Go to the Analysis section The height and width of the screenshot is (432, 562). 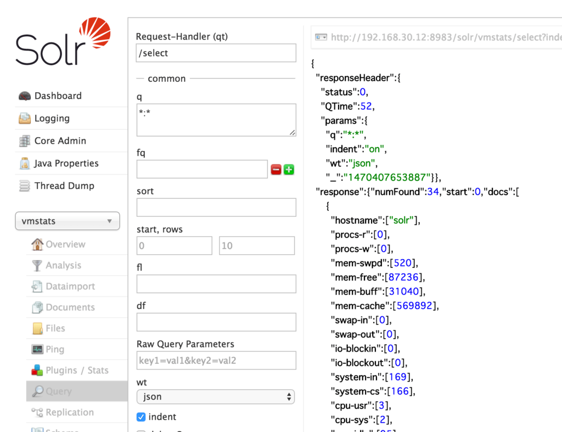64,265
